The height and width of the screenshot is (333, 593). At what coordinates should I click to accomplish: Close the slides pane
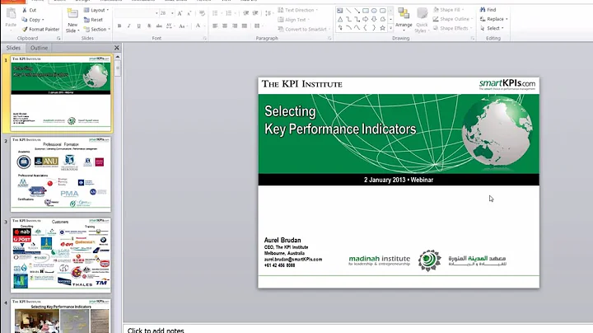pos(116,48)
